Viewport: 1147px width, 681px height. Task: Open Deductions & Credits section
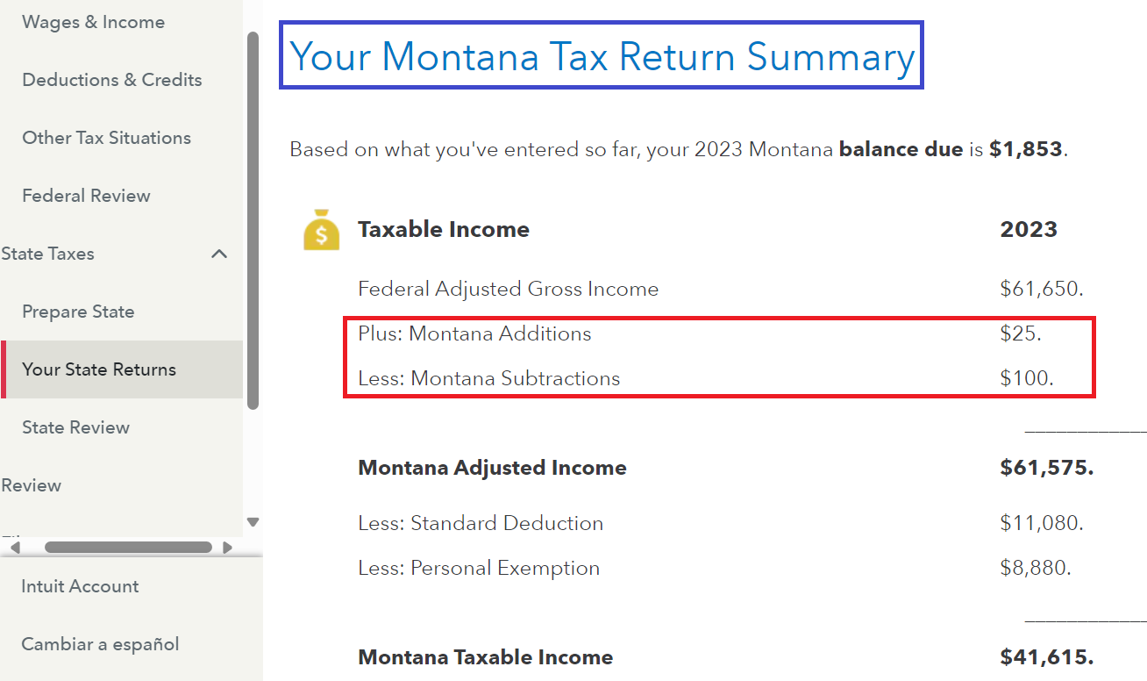tap(112, 80)
